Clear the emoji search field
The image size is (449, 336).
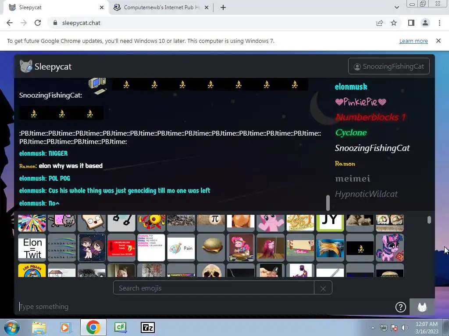[x=323, y=288]
